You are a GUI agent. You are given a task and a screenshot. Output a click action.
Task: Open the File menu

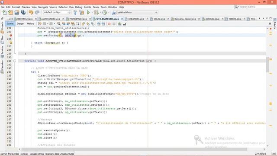(3, 7)
